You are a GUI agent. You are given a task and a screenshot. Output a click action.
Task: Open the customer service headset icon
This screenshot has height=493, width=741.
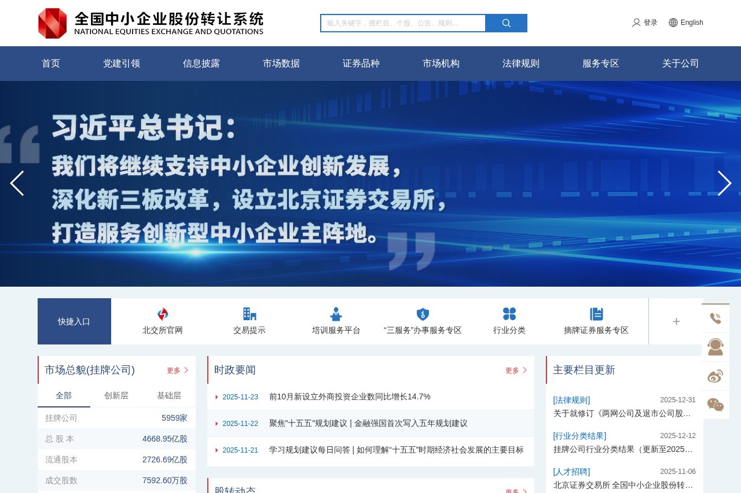(716, 346)
